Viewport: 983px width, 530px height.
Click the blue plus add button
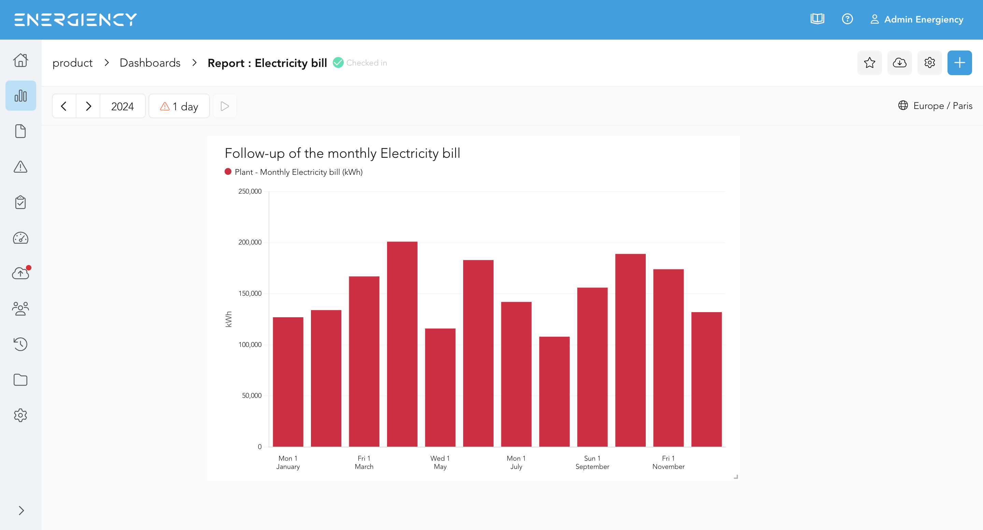[959, 62]
